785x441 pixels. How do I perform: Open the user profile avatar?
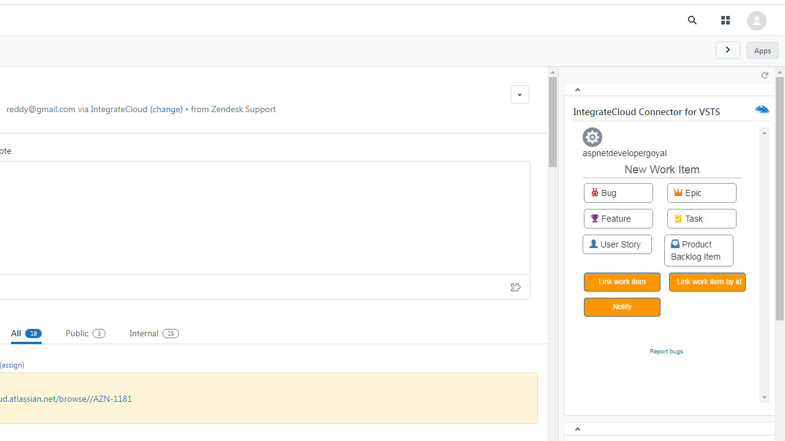point(756,21)
